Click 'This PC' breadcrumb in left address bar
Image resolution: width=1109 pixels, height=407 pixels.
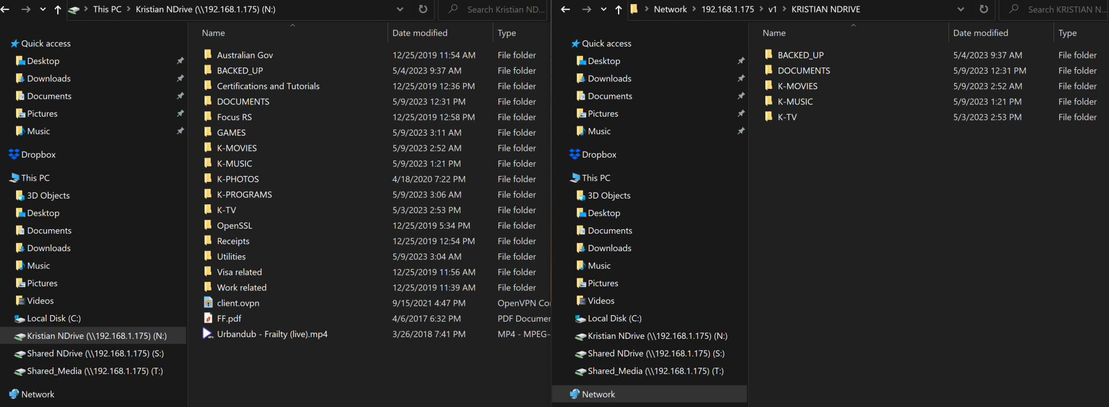pyautogui.click(x=107, y=9)
